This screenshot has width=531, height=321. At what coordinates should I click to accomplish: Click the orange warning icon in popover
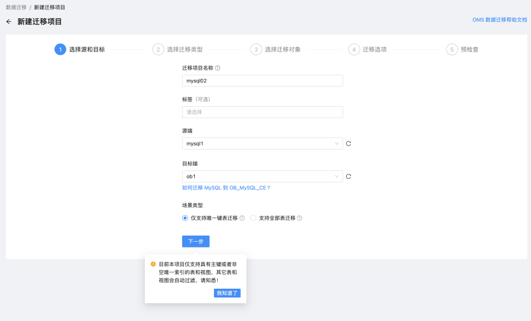153,264
